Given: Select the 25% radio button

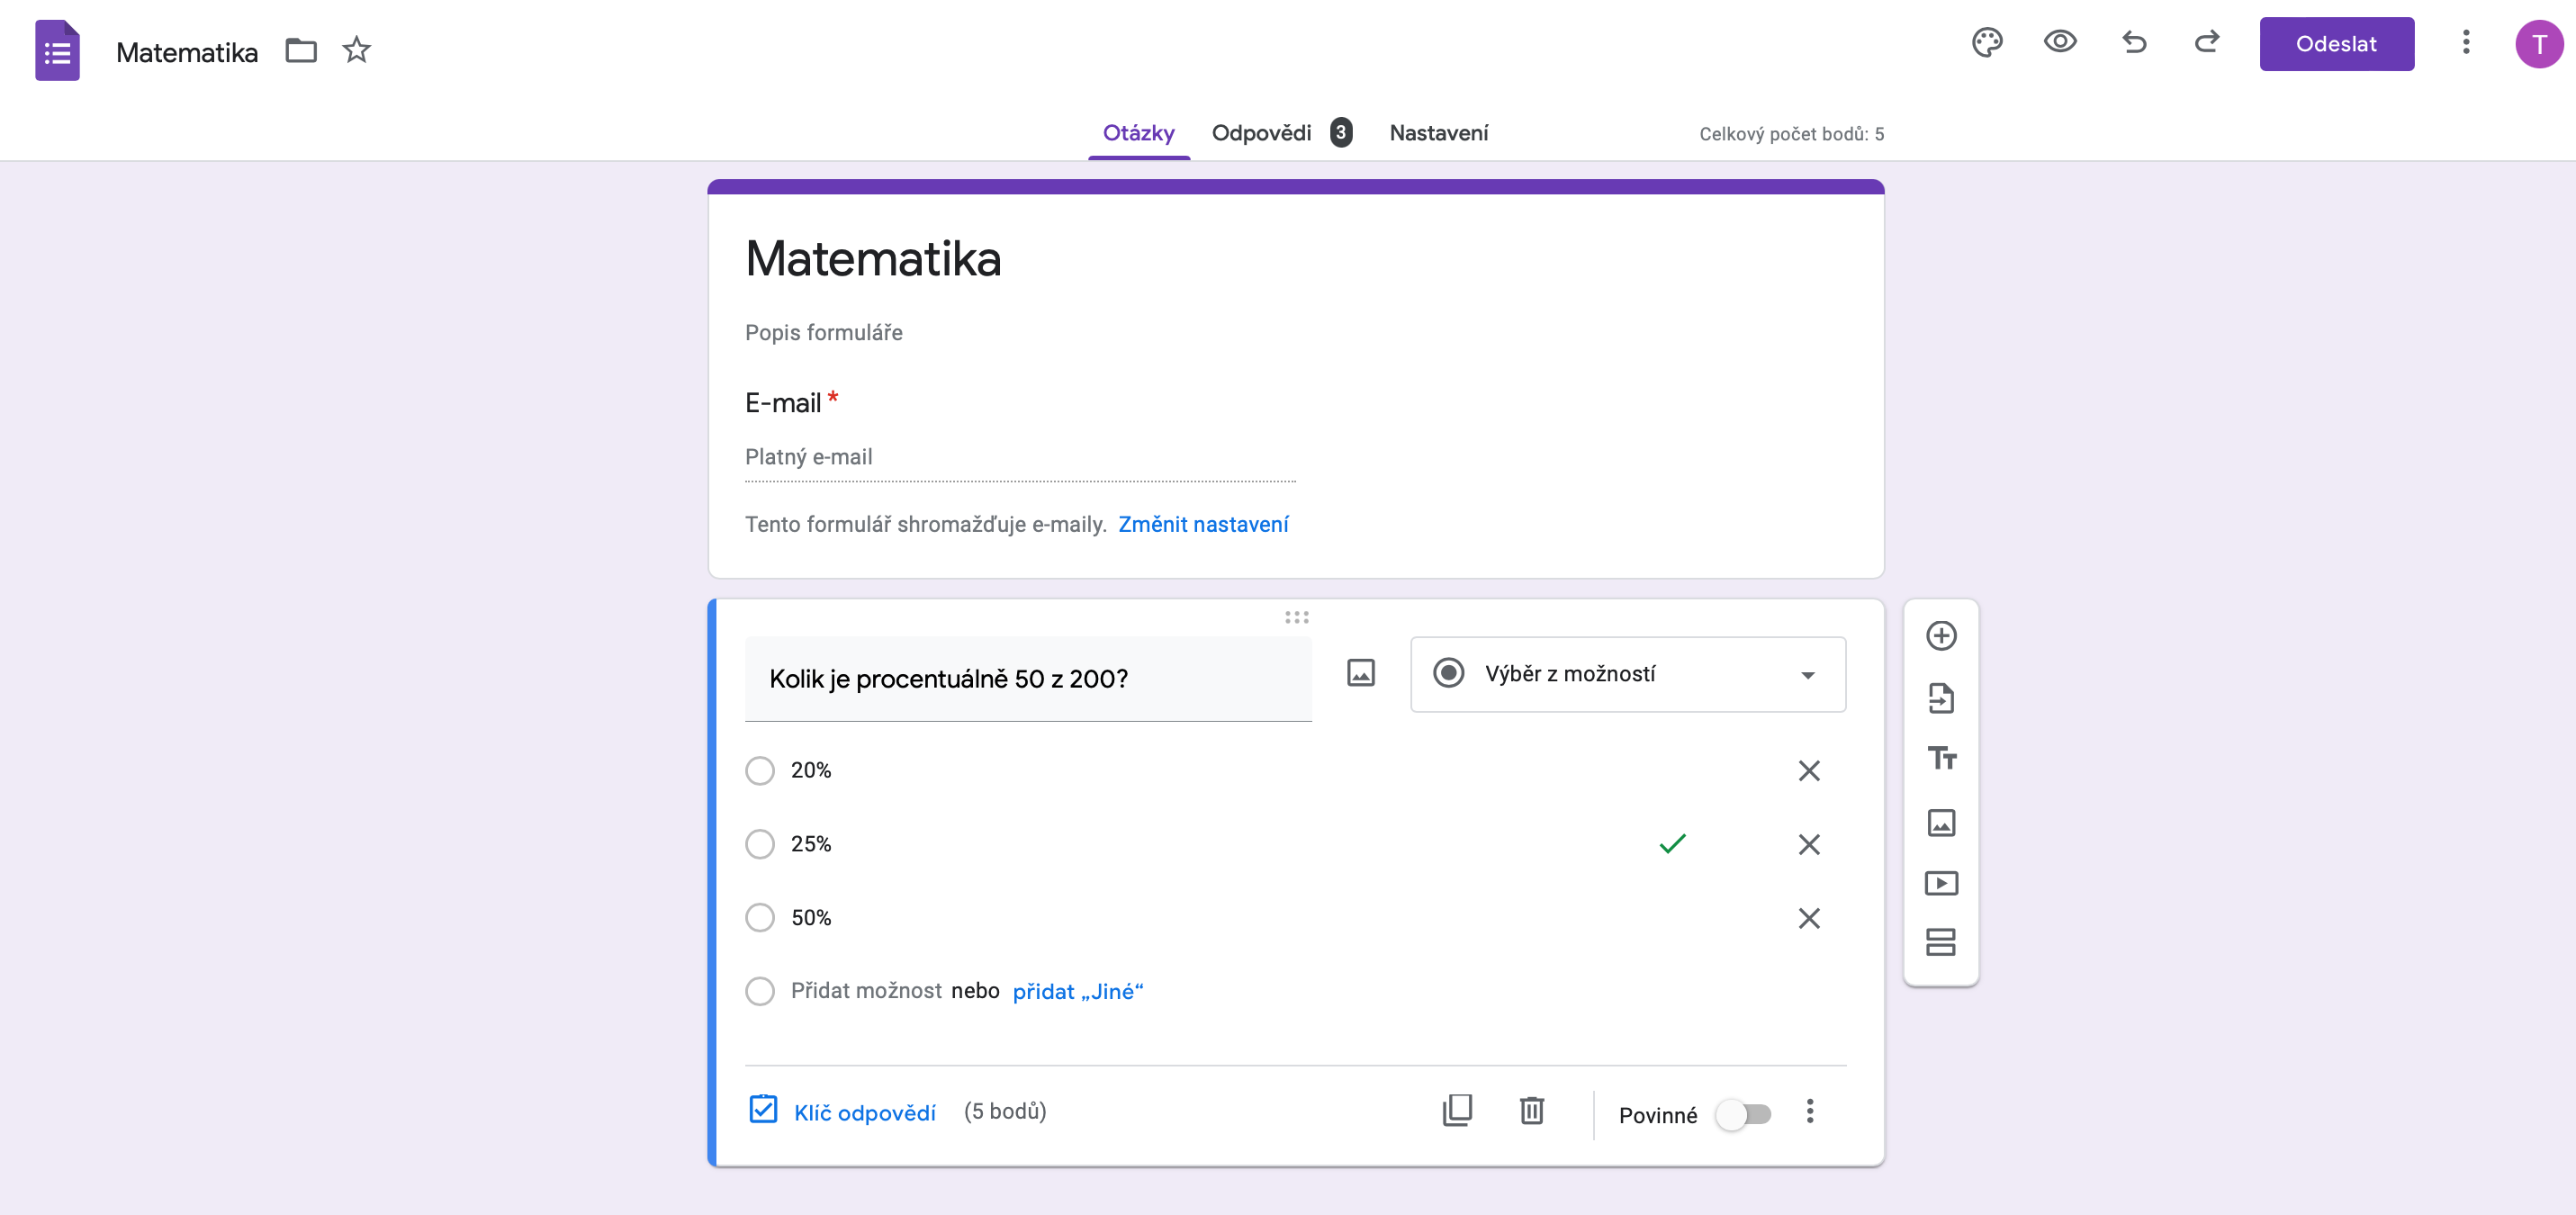Looking at the screenshot, I should (x=761, y=844).
